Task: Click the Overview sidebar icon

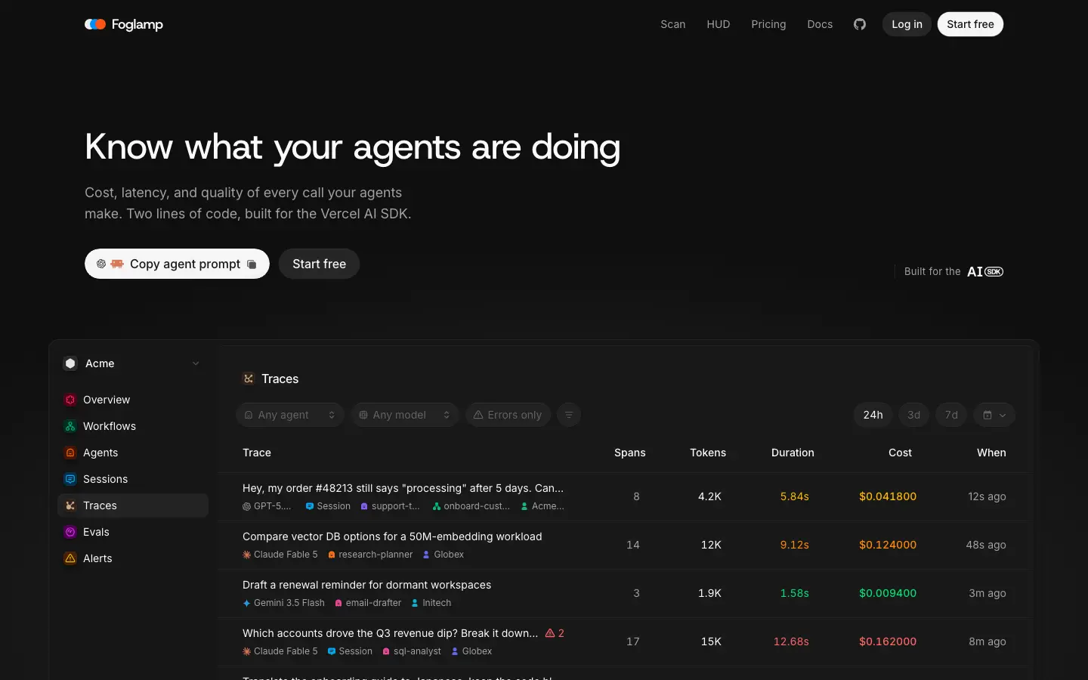Action: pos(70,400)
